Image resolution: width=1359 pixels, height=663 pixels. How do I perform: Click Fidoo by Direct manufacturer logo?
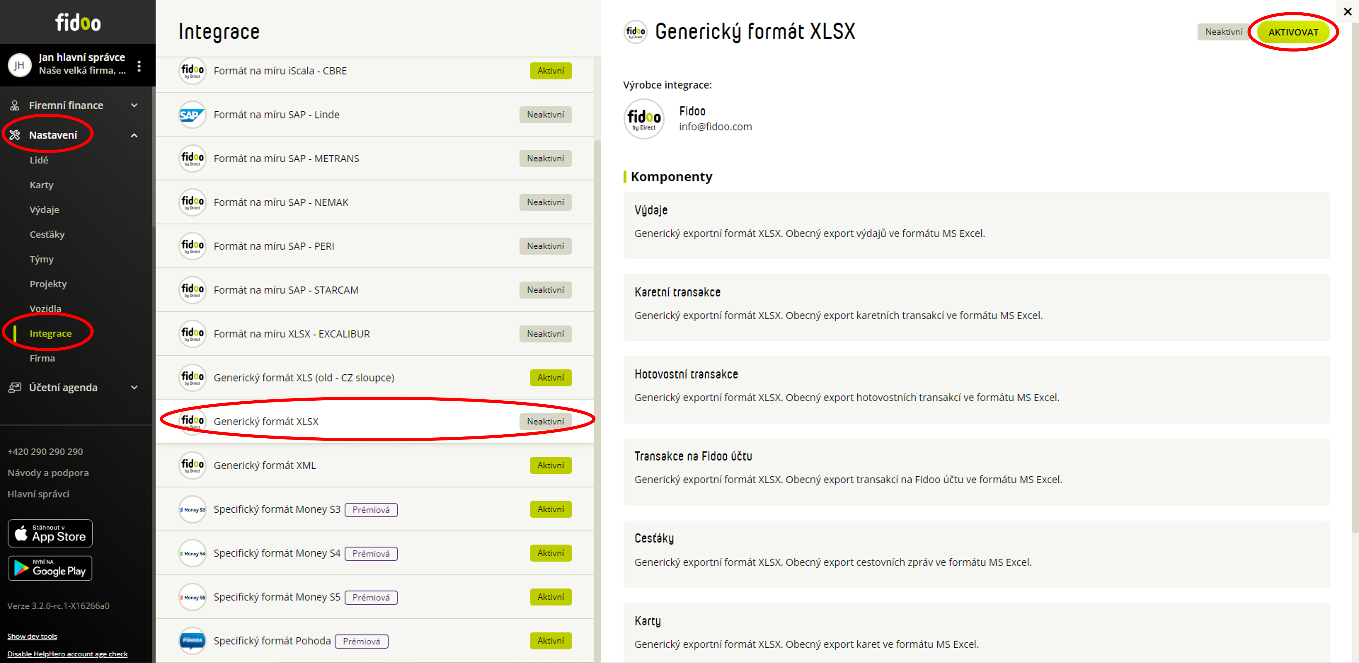644,119
